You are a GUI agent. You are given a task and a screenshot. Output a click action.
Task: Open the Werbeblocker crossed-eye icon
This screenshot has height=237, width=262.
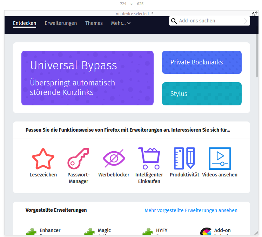coord(114,159)
